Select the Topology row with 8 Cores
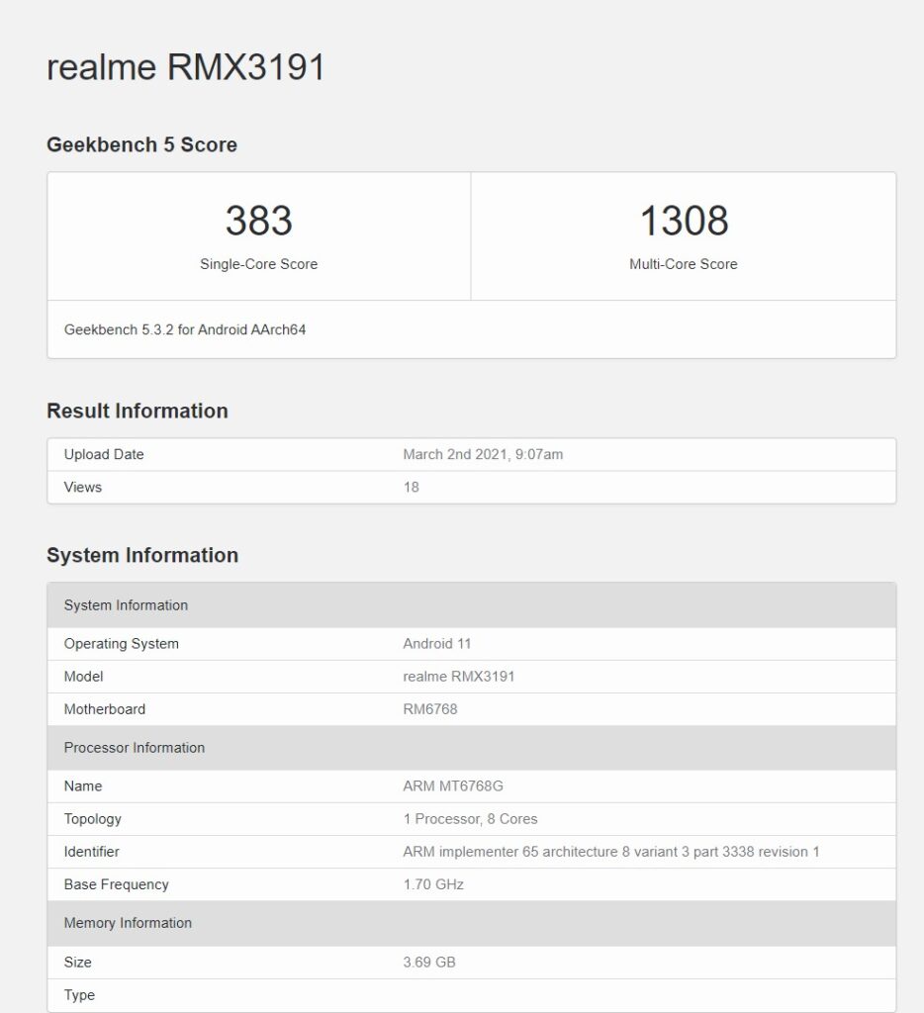 tap(297, 819)
